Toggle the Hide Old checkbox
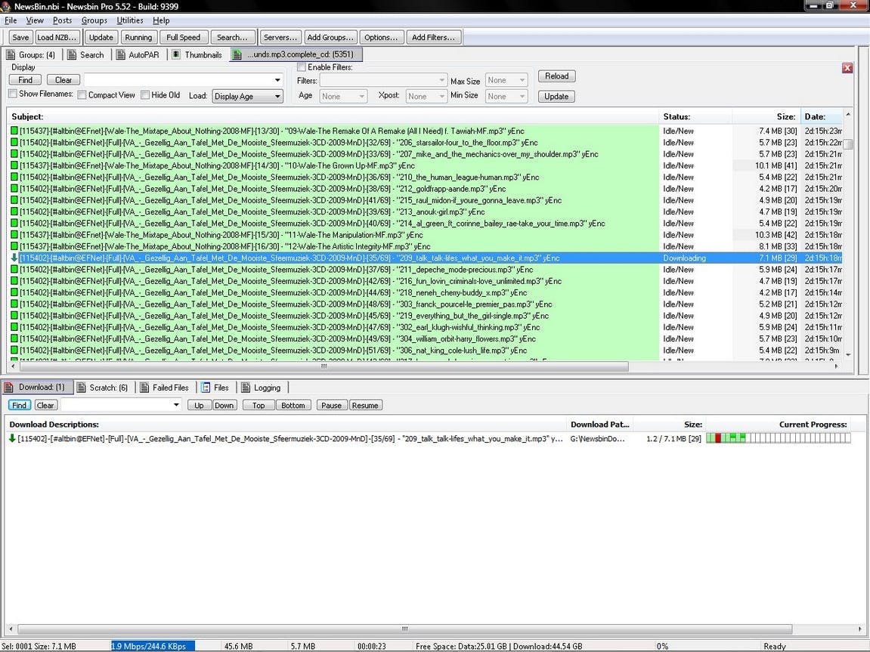This screenshot has width=870, height=652. pyautogui.click(x=145, y=94)
